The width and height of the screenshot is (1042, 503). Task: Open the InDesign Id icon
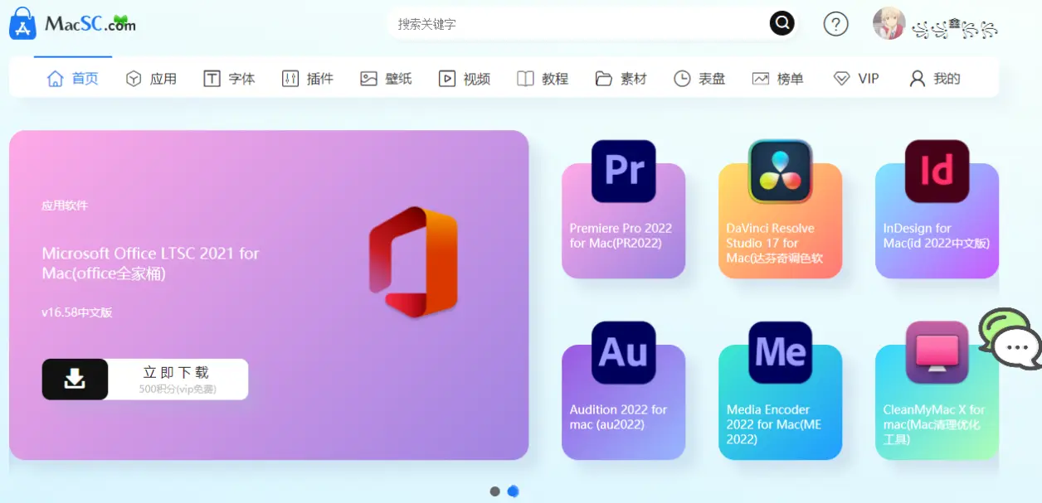click(x=937, y=171)
